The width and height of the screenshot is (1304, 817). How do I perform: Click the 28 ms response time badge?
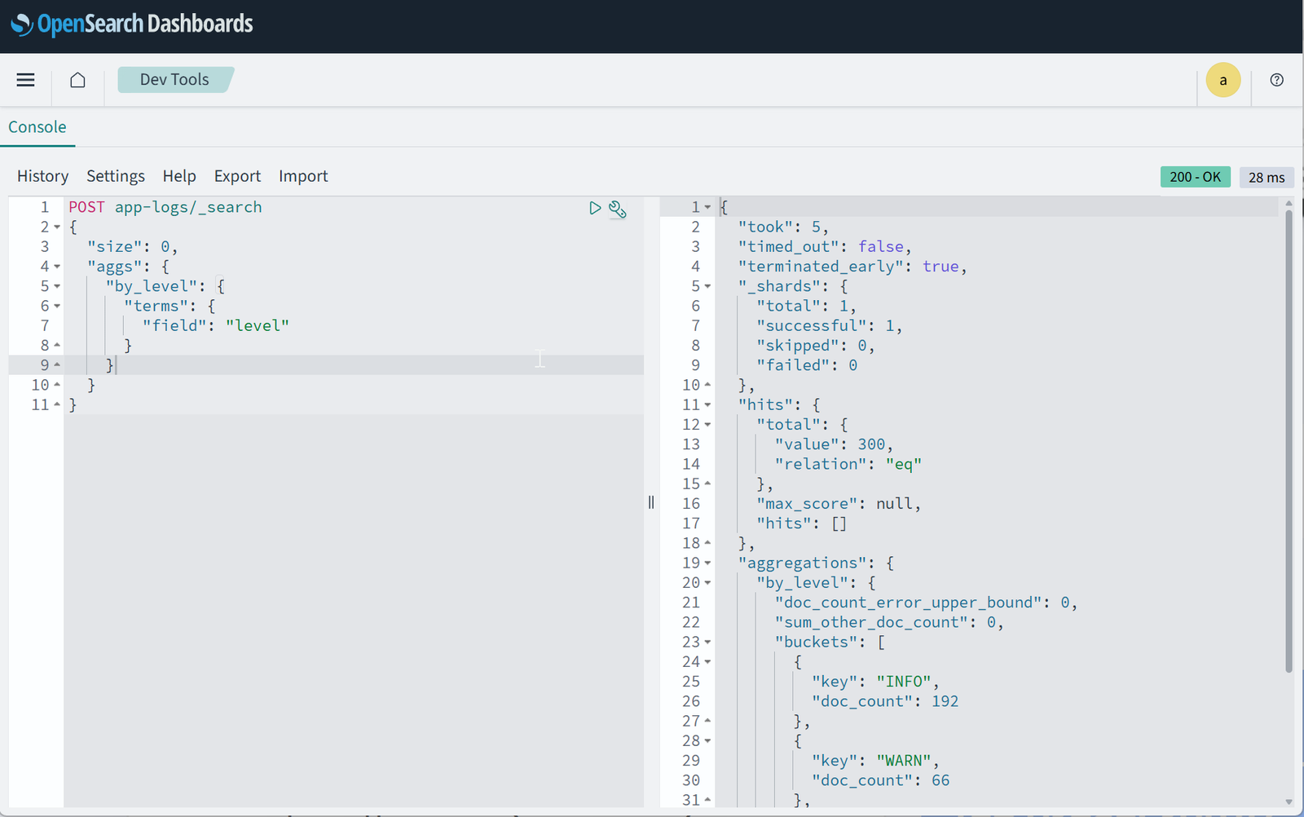[1267, 178]
